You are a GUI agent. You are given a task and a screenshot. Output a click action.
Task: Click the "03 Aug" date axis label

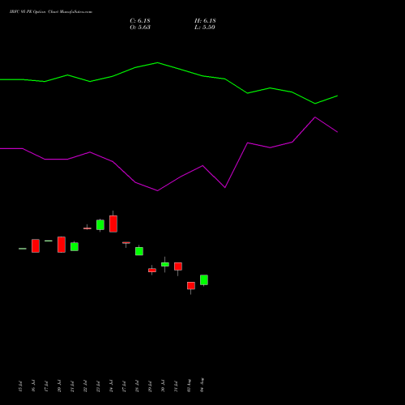coord(189,386)
